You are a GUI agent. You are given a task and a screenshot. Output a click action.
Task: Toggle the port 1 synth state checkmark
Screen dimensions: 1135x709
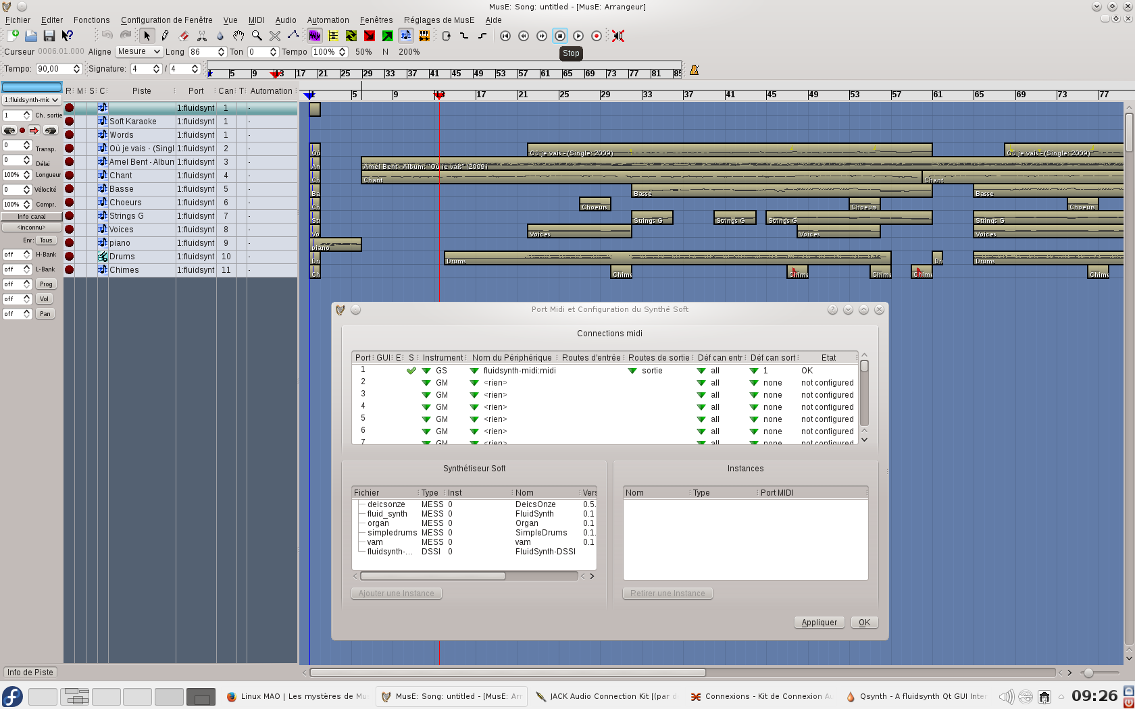click(x=411, y=371)
